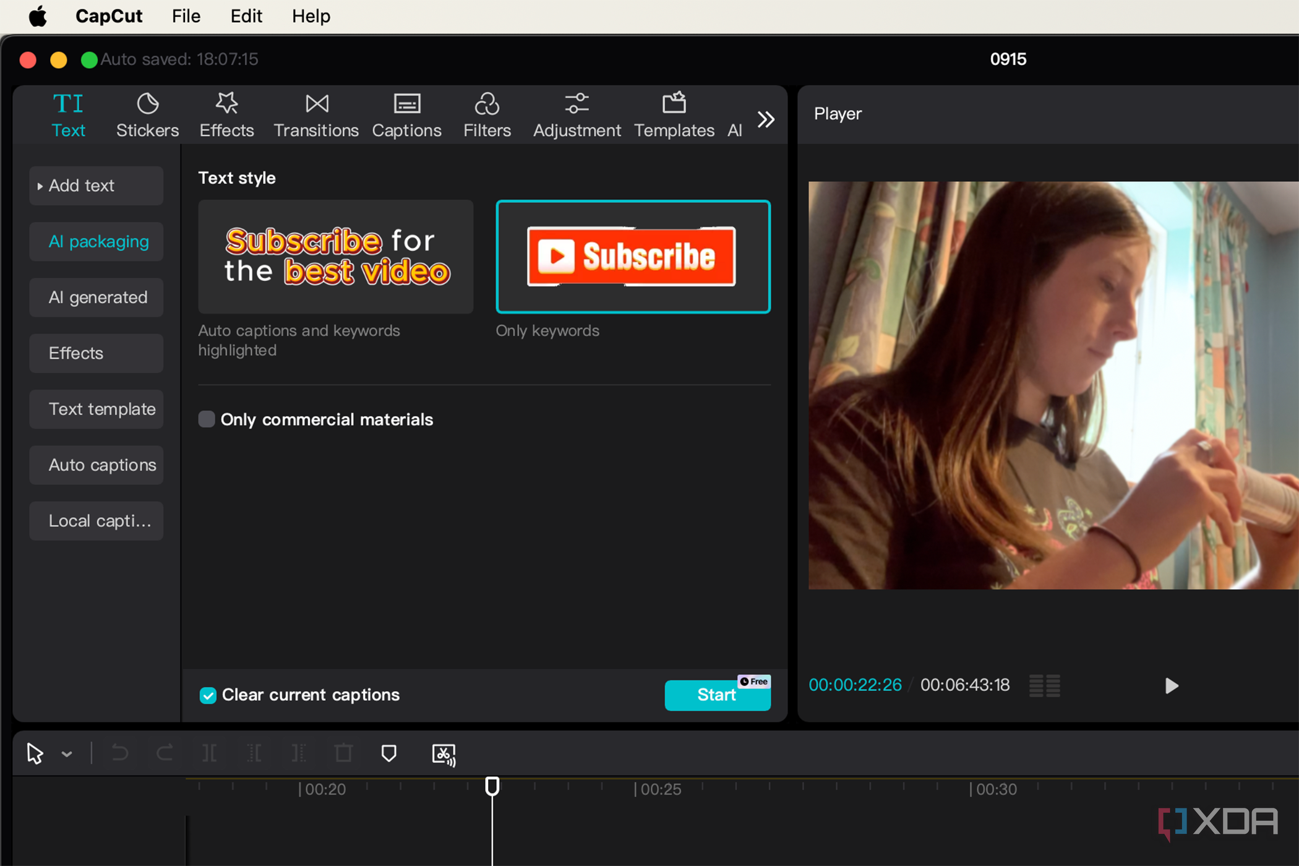Choose the Auto captions and keywords highlighted style
1299x866 pixels.
(335, 256)
